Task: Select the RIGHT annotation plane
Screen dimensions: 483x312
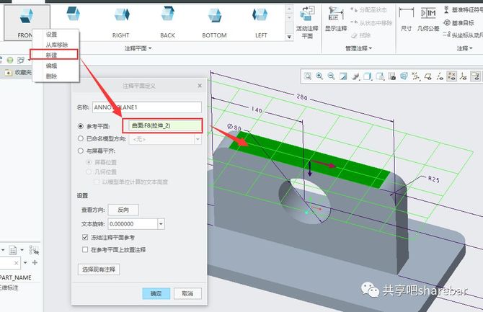Action: pyautogui.click(x=121, y=22)
